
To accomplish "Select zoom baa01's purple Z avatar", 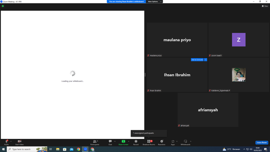I will pyautogui.click(x=239, y=40).
